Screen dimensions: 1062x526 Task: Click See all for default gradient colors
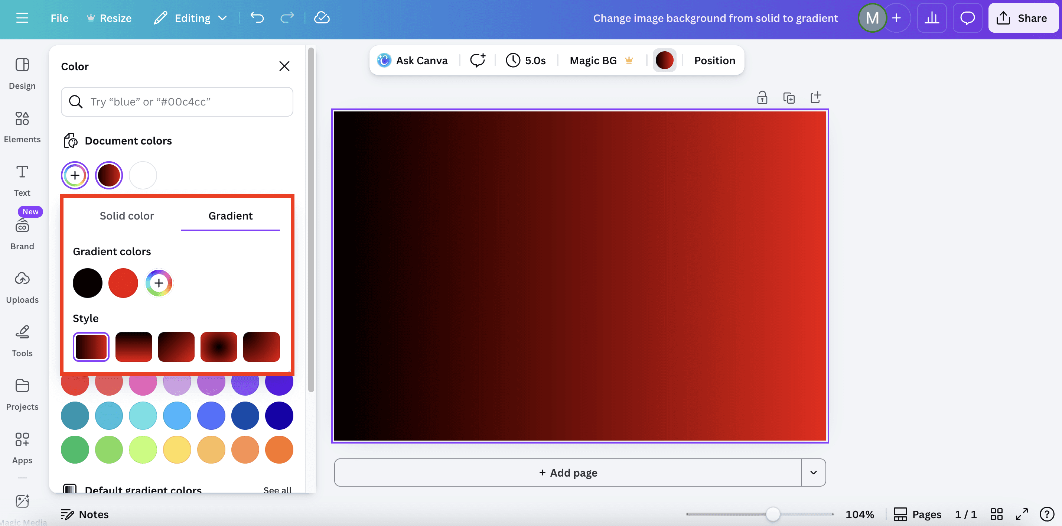(x=277, y=490)
